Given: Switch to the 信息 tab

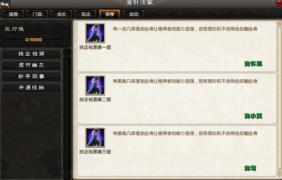Looking at the screenshot, I should click(13, 14).
